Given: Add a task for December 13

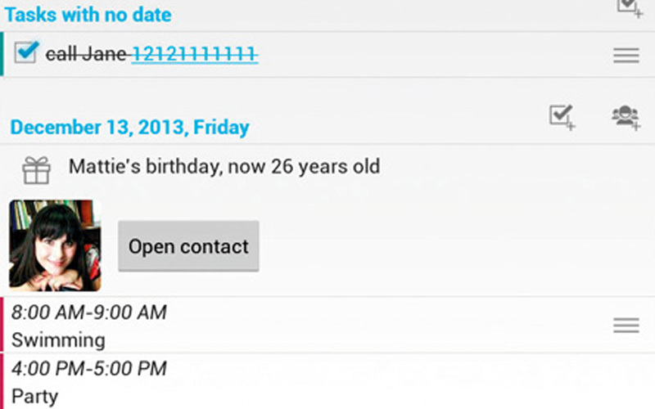Looking at the screenshot, I should coord(562,117).
